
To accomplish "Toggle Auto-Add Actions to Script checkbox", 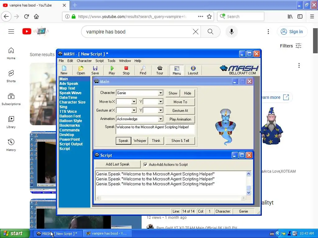I will point(145,165).
